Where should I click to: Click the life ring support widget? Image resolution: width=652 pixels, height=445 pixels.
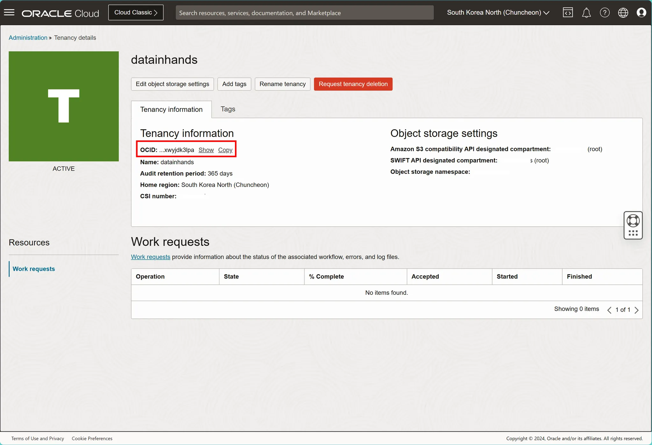633,221
